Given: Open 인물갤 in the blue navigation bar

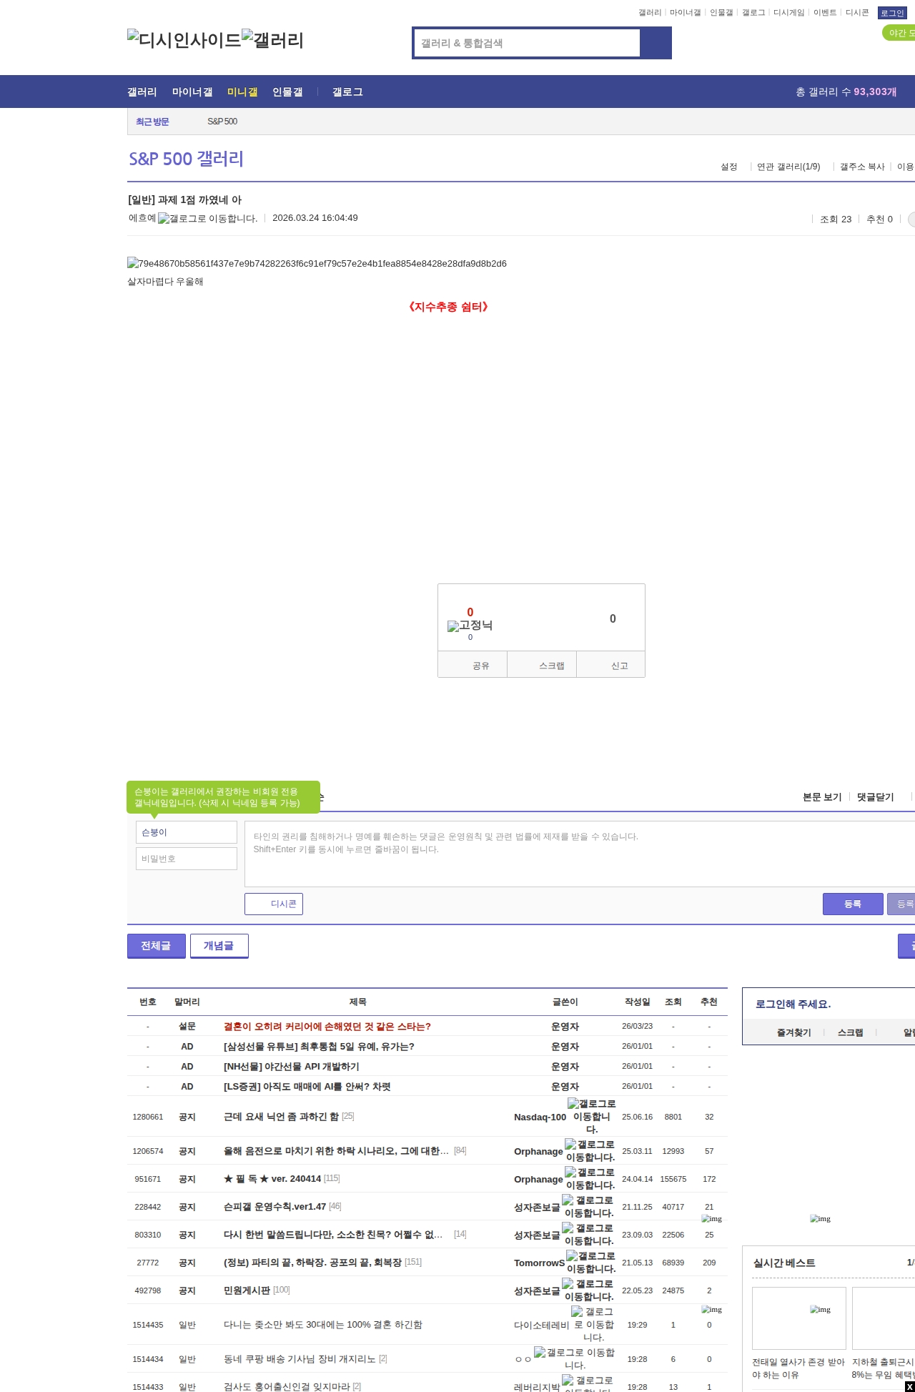Looking at the screenshot, I should click(x=287, y=92).
